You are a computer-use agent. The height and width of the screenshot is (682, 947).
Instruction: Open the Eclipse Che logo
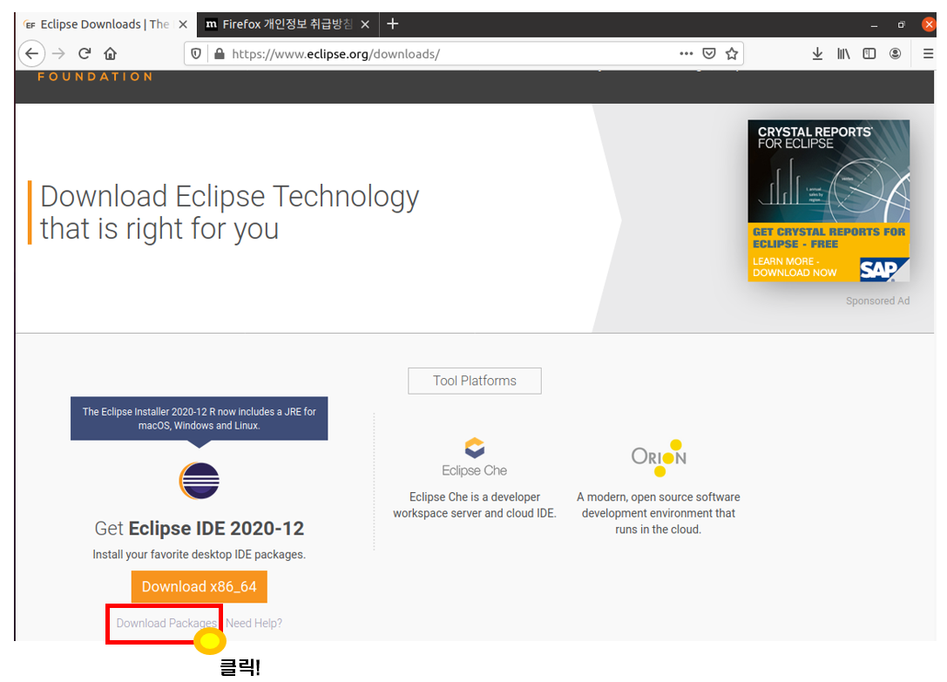(475, 457)
